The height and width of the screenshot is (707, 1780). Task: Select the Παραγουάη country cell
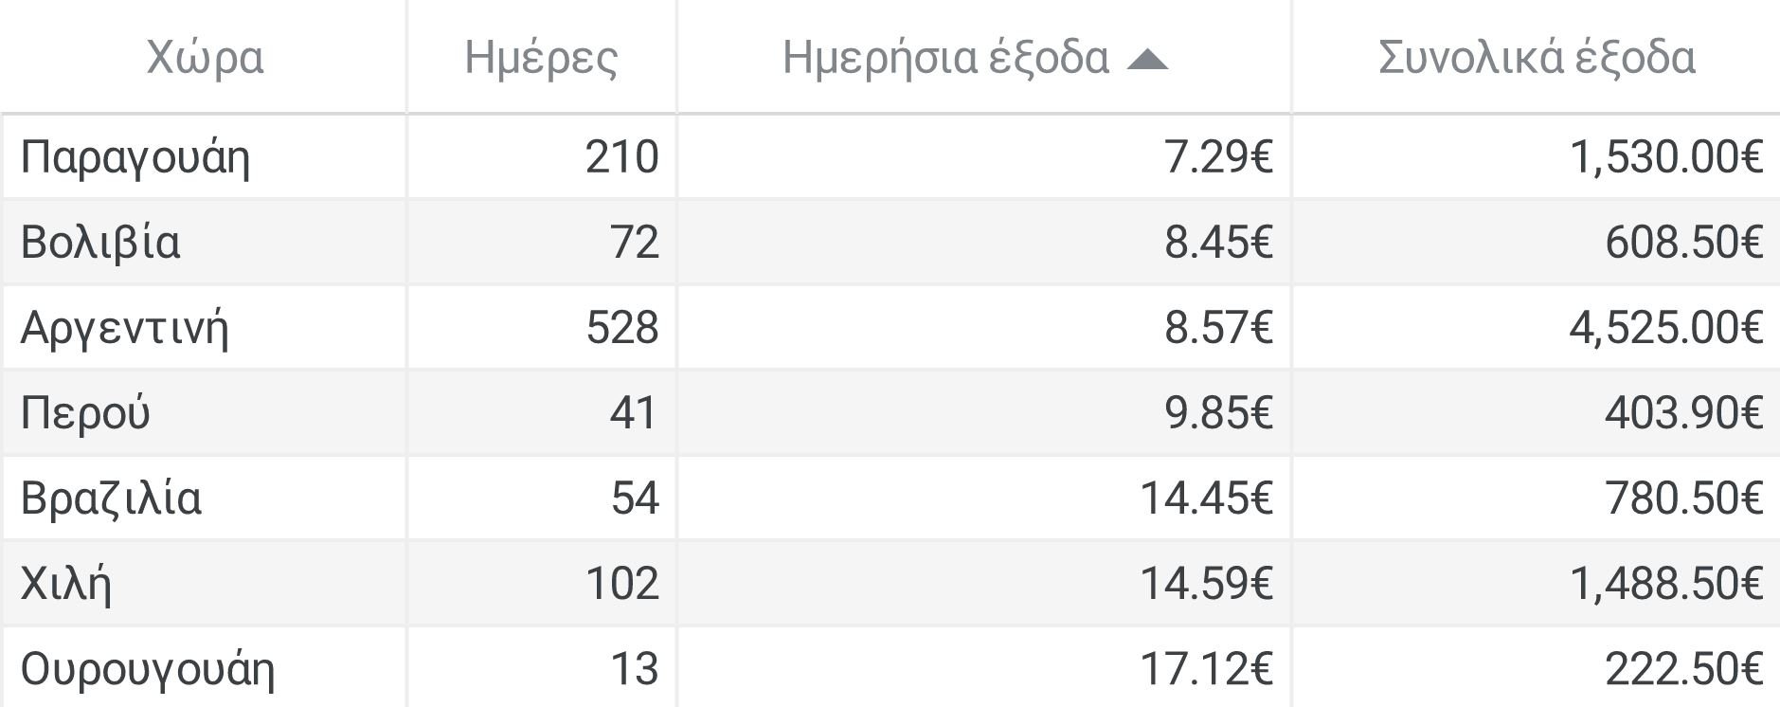pos(135,157)
